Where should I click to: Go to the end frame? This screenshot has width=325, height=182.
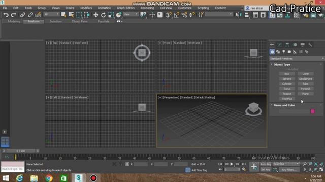point(244,164)
